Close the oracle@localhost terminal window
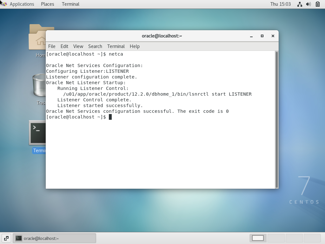 tap(273, 36)
